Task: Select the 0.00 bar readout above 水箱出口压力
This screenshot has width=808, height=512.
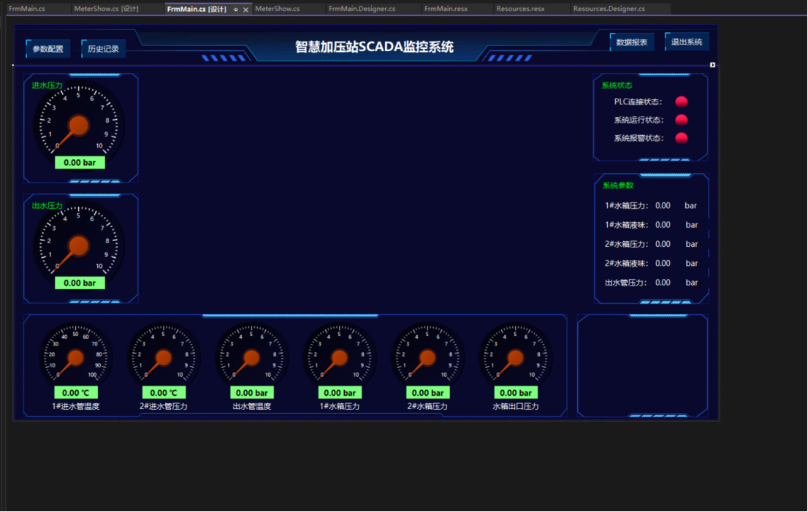Action: (x=516, y=392)
